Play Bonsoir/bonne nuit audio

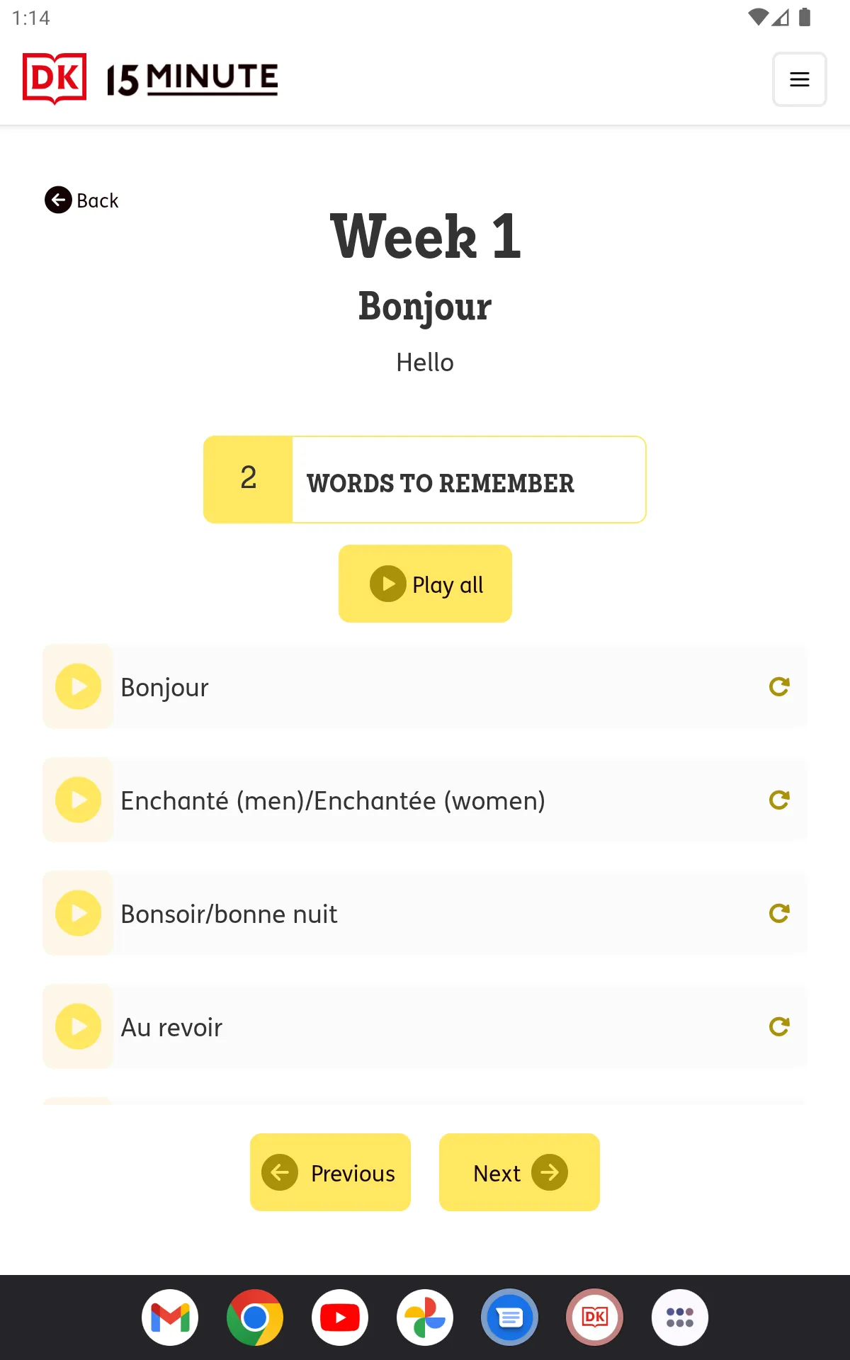coord(79,913)
